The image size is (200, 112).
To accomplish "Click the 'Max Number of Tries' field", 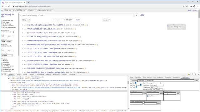I will [x=159, y=90].
